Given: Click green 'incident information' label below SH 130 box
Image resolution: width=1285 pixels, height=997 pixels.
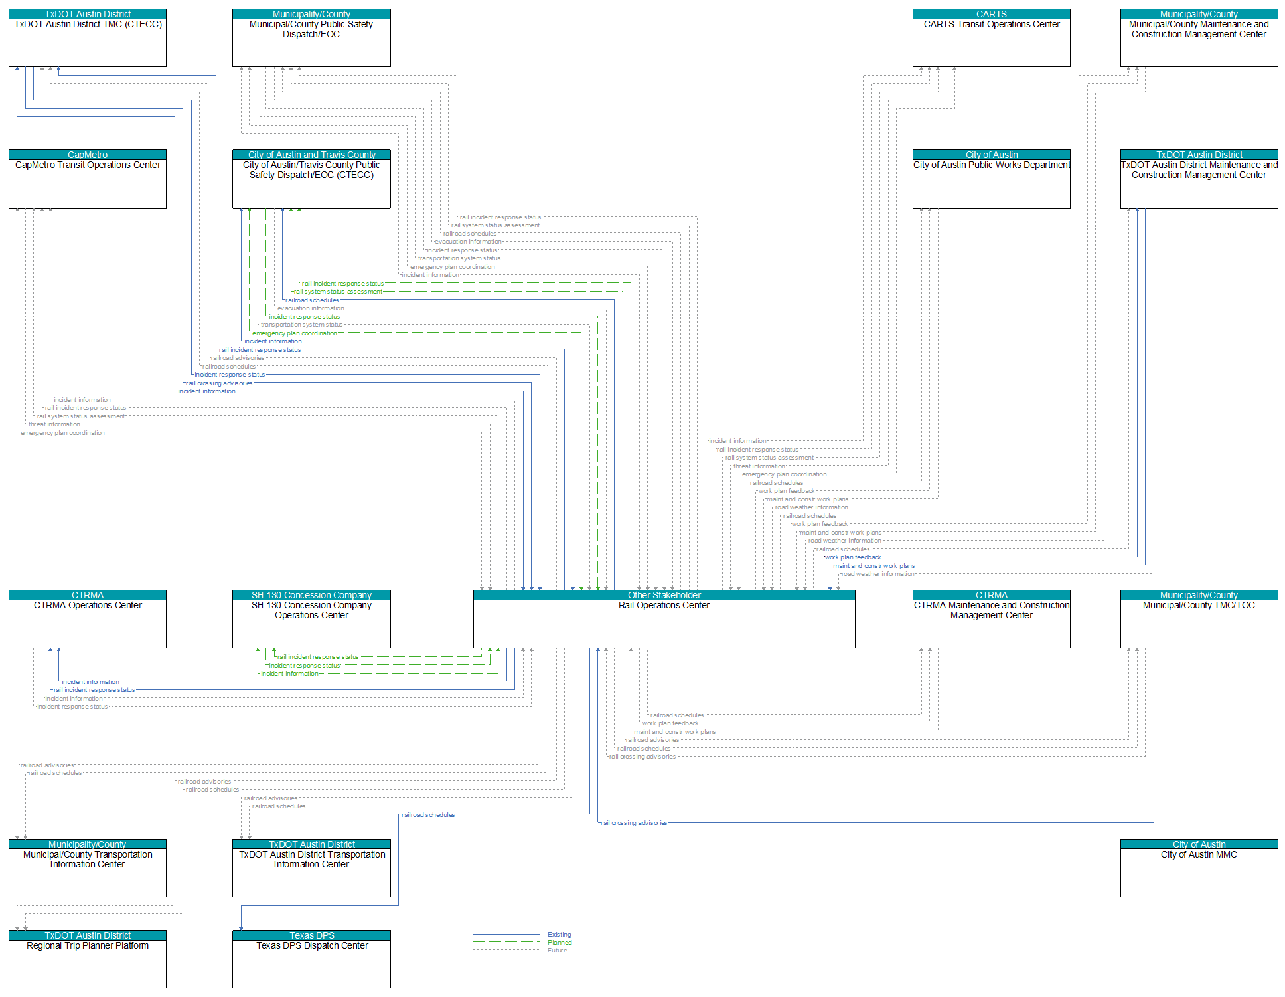Looking at the screenshot, I should point(289,674).
